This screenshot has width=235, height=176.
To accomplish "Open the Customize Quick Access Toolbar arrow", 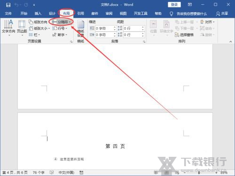I will pos(34,5).
